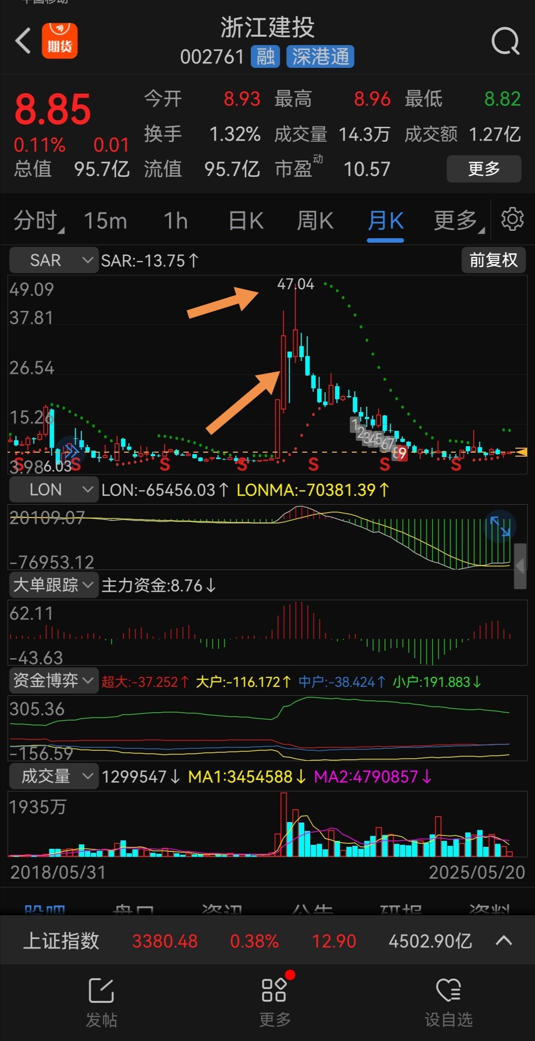Screen dimensions: 535x1041
Task: Tap the LON indicator chart area
Action: pos(267,537)
